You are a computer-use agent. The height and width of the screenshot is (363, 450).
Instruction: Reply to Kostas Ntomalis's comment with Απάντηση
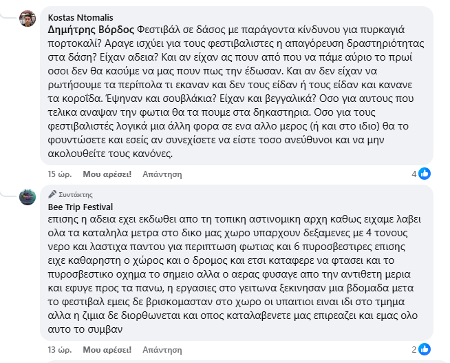pos(162,174)
